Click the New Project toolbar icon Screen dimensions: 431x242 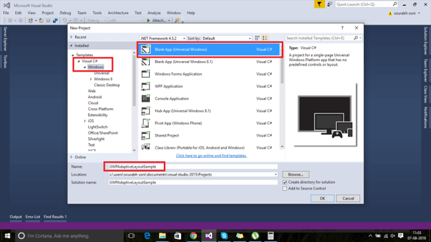[31, 21]
